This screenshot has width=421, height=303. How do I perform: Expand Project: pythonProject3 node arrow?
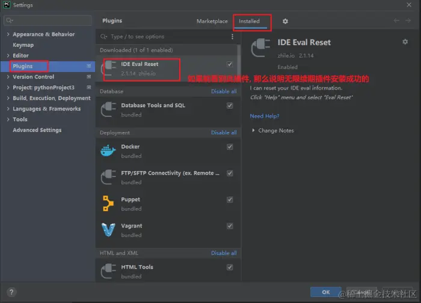pos(8,88)
